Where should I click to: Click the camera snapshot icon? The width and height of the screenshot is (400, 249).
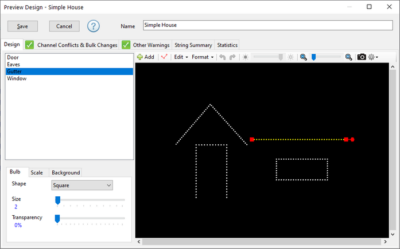pos(362,57)
